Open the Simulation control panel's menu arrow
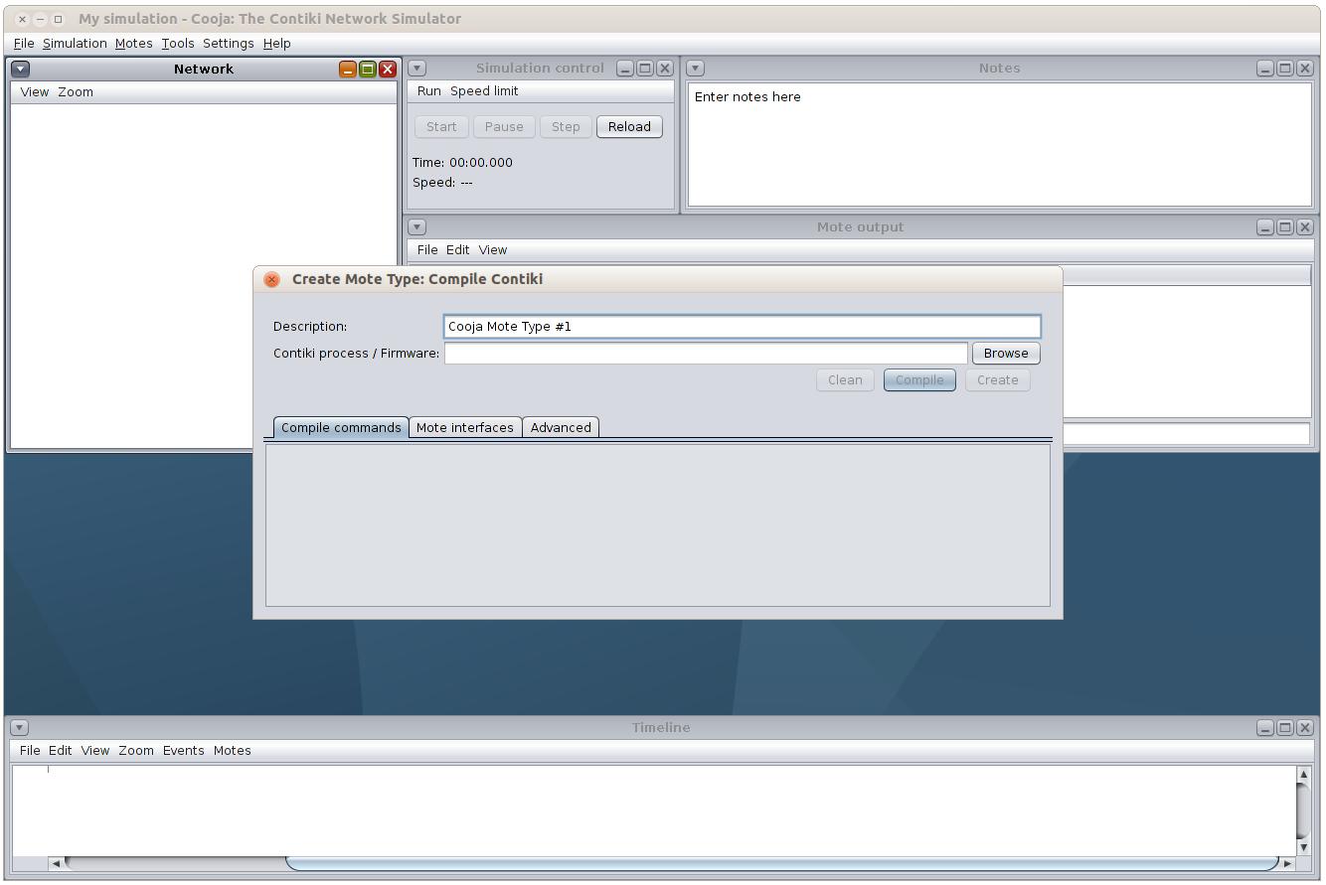Image resolution: width=1326 pixels, height=885 pixels. pyautogui.click(x=417, y=69)
